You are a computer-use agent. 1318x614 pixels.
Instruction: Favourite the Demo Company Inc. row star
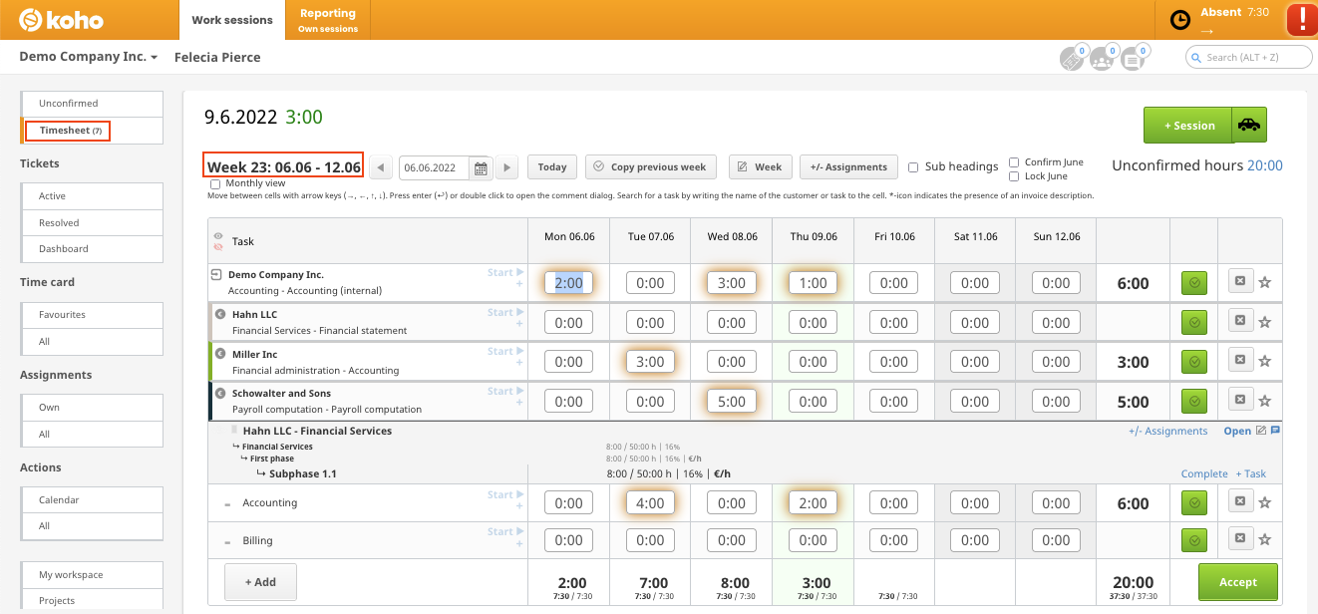(x=1265, y=282)
